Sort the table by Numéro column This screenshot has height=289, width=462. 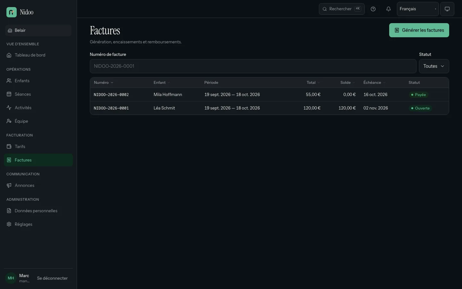click(x=103, y=83)
